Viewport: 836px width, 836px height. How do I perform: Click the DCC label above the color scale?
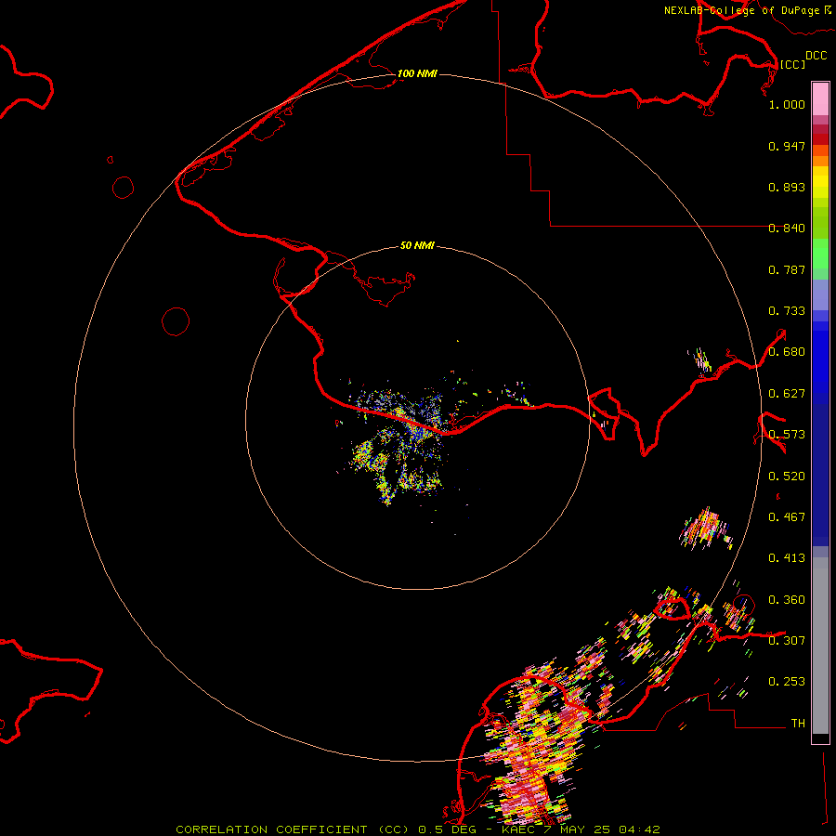(816, 56)
